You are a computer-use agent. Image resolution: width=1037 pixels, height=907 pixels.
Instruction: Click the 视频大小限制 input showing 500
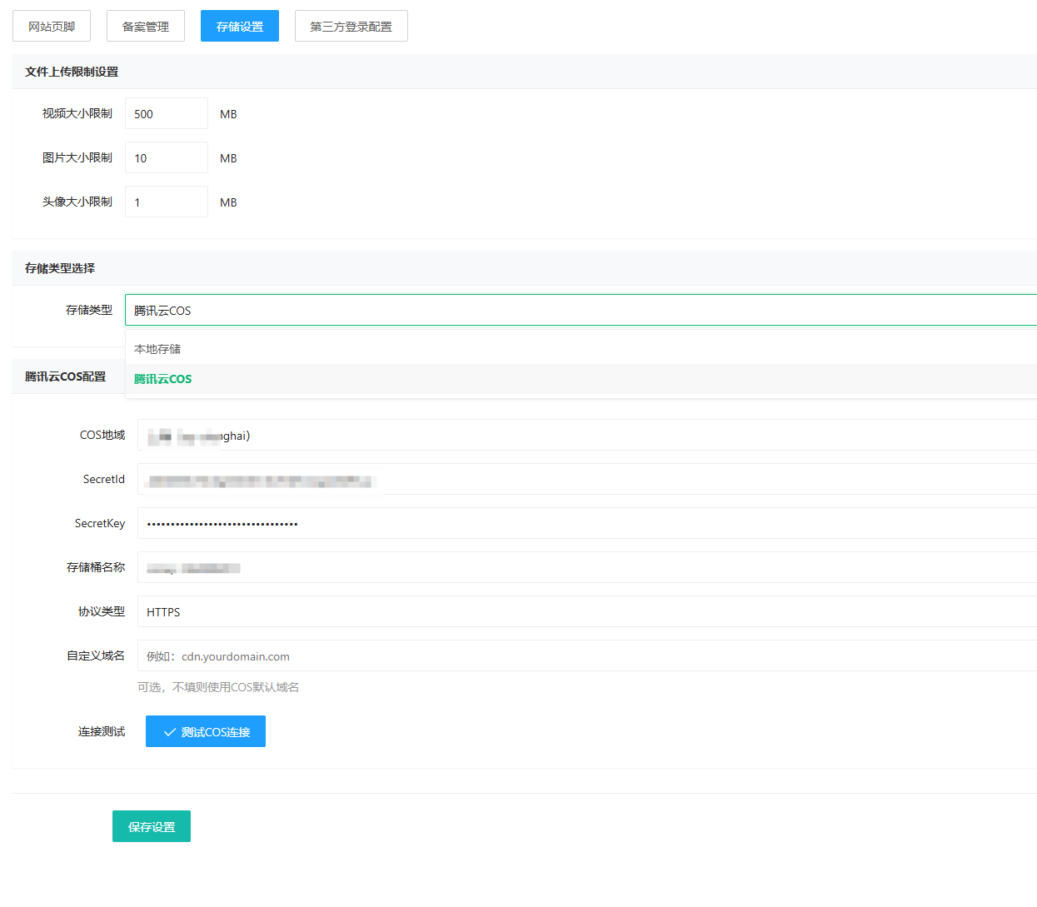pos(167,114)
